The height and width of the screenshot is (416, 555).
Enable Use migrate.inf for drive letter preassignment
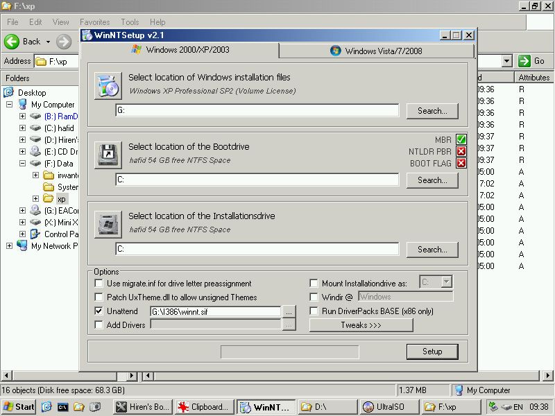(x=99, y=284)
